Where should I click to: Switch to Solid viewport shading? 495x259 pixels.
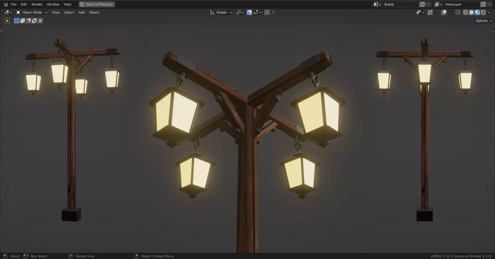click(471, 12)
